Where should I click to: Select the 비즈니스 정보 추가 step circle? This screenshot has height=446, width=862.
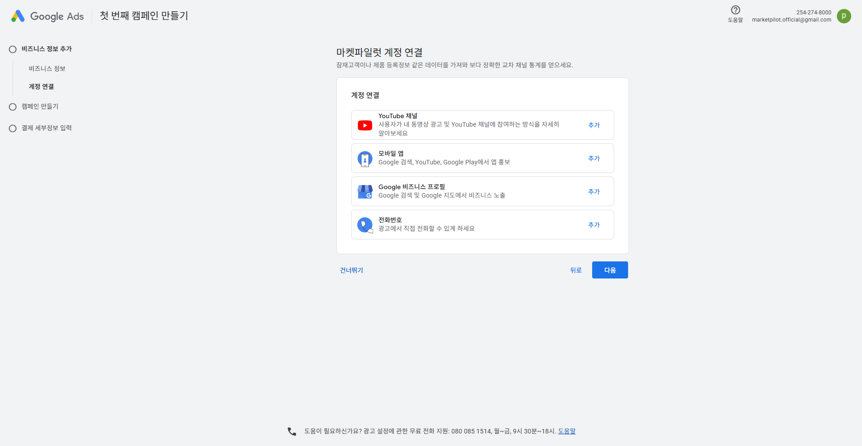pyautogui.click(x=13, y=49)
